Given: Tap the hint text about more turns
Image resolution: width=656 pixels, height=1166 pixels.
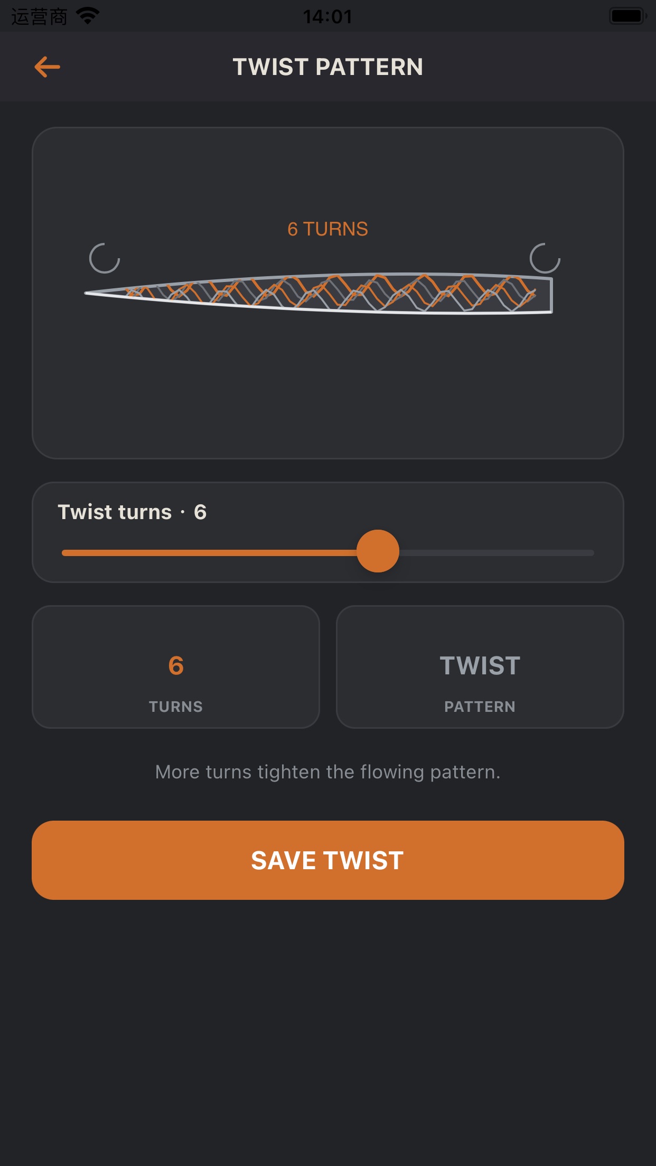Looking at the screenshot, I should (327, 772).
